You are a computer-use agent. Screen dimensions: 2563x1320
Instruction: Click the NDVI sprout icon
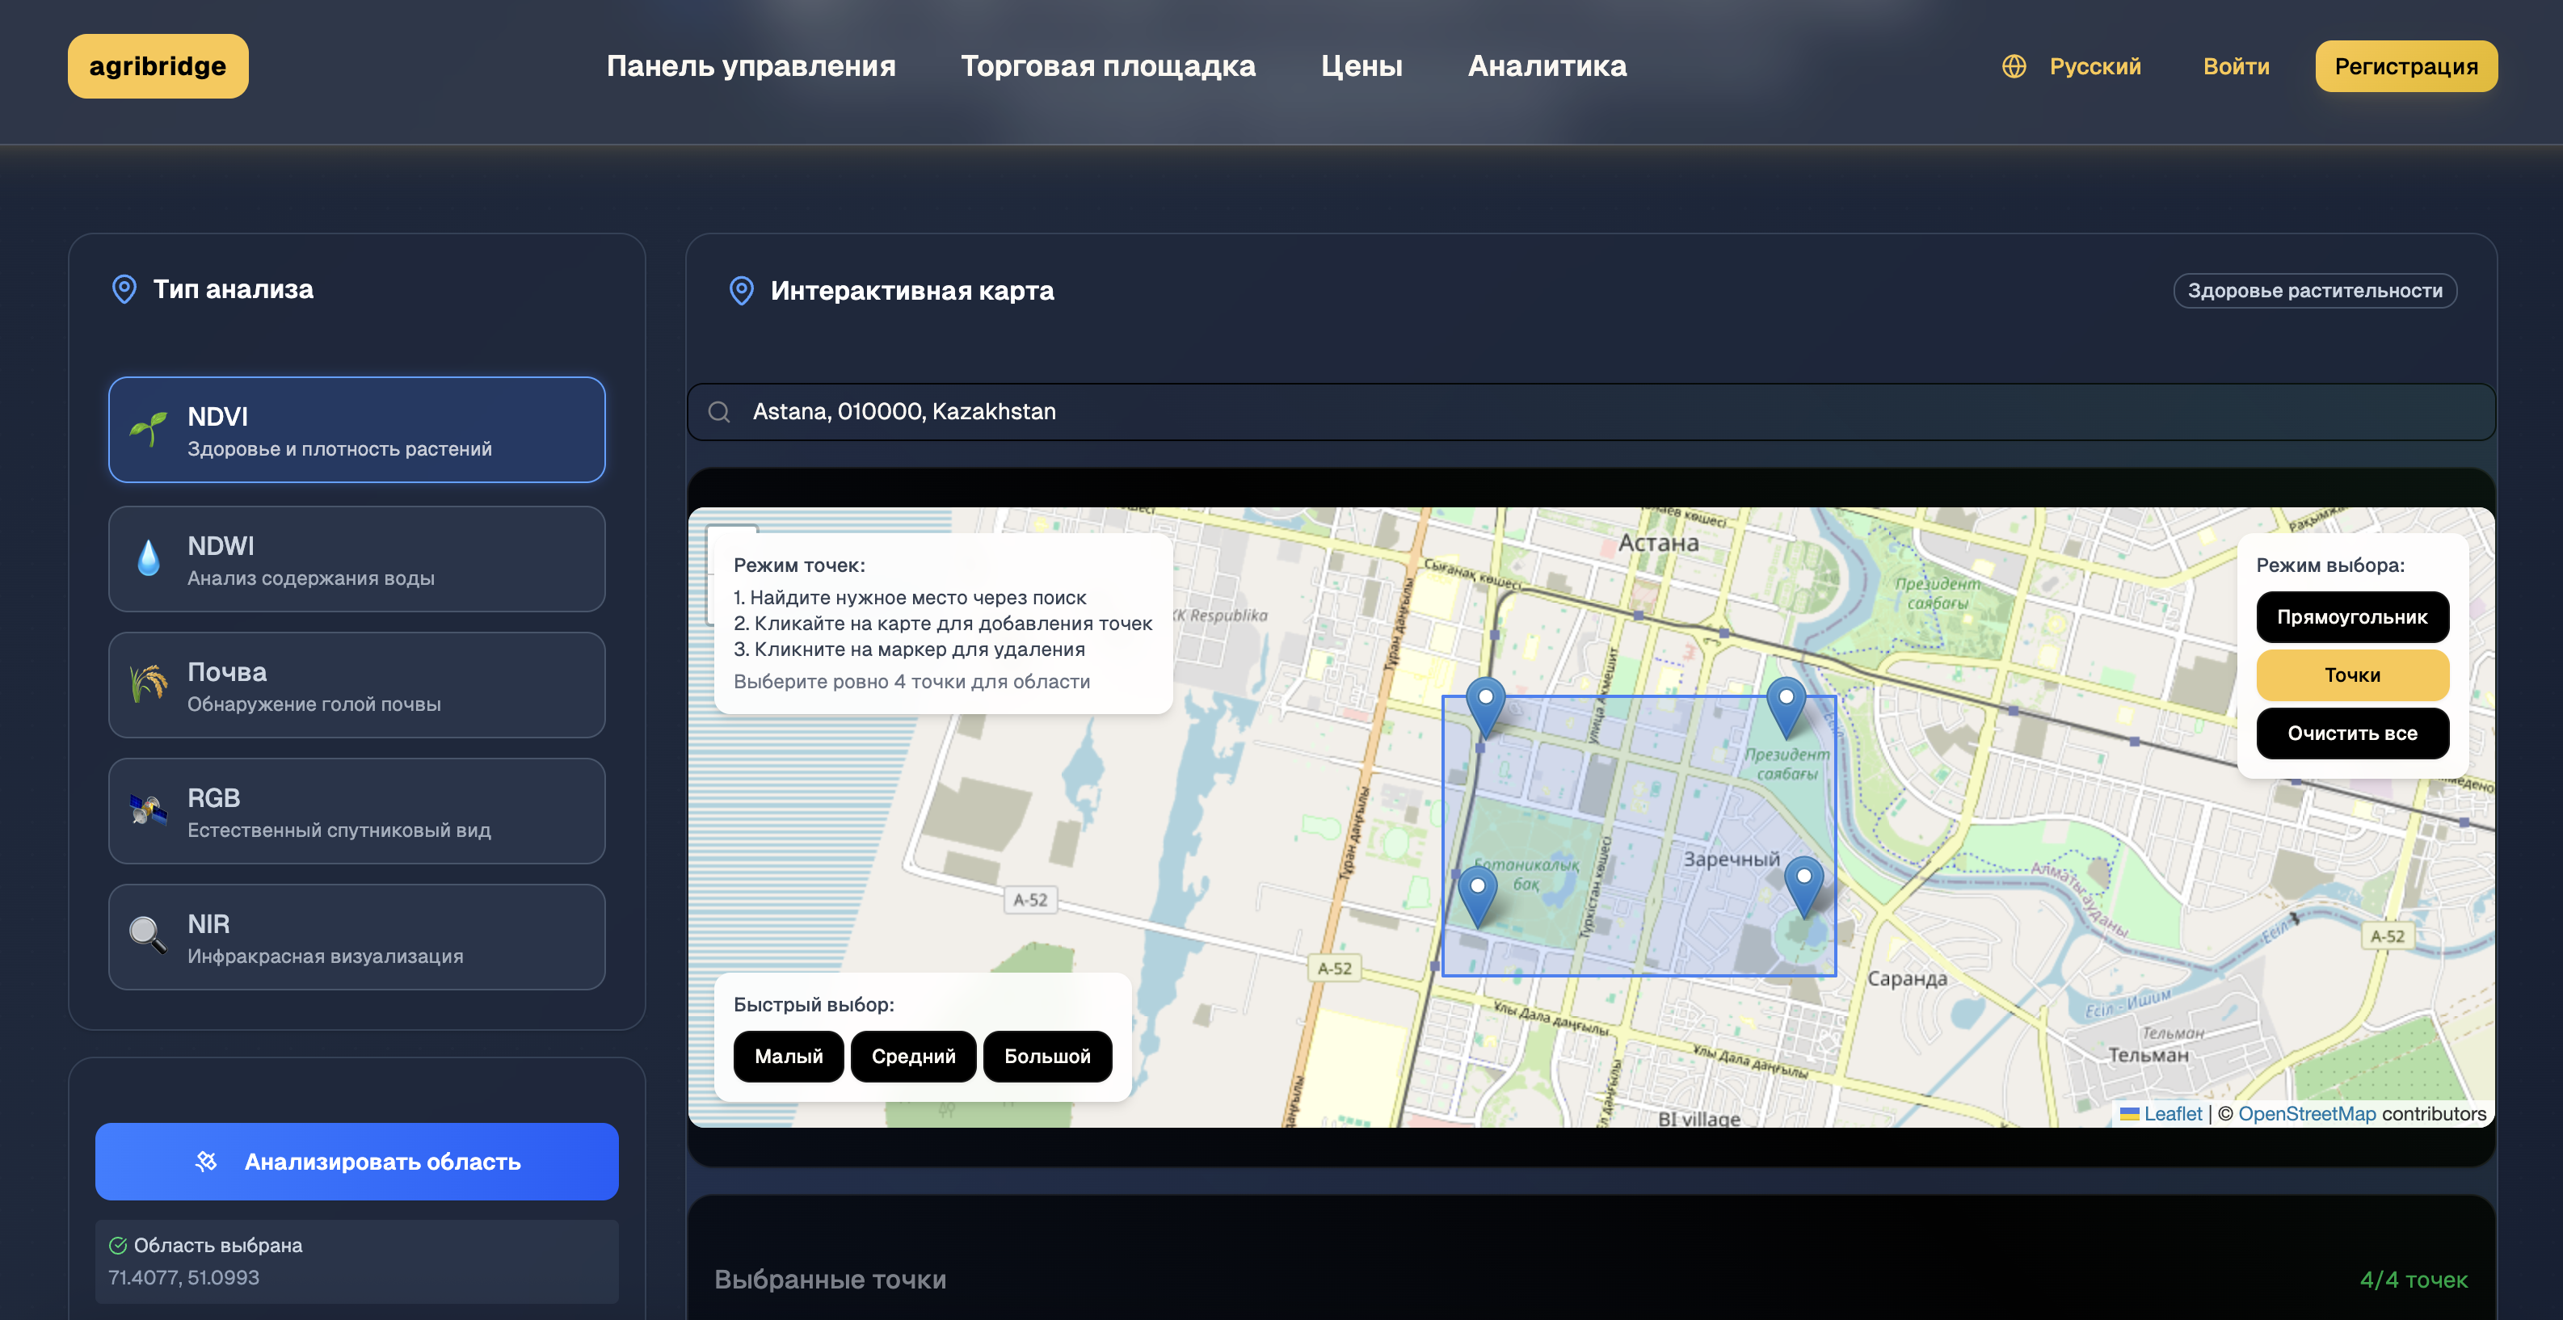(x=148, y=430)
